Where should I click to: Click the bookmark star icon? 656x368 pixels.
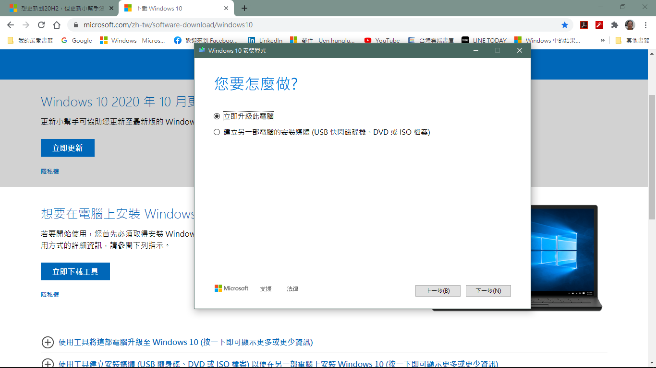(565, 25)
